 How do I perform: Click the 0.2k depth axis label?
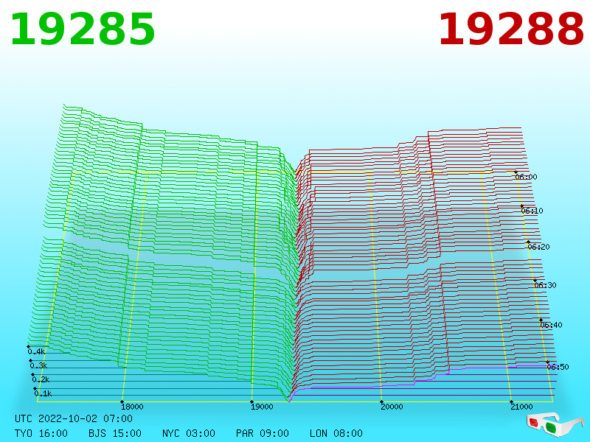tap(41, 379)
